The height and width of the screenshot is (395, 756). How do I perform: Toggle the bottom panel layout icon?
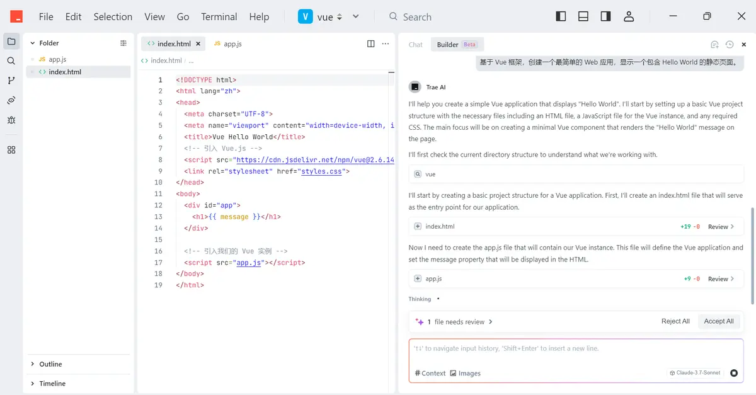pyautogui.click(x=583, y=16)
